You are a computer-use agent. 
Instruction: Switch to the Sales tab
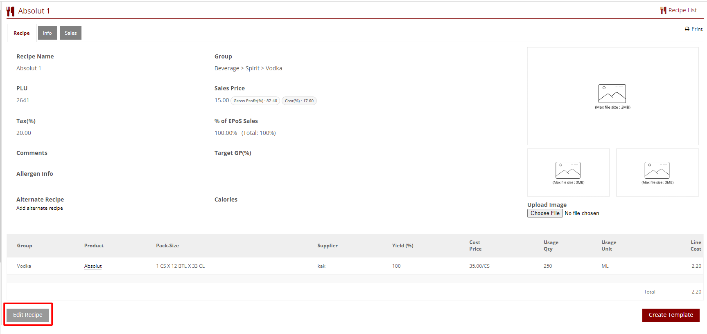70,33
